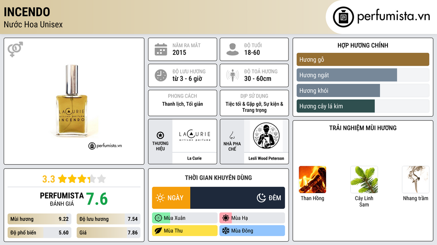Screen dimensions: 437x245
Task: Click the perfumista.vn perfume bottle logo
Action: click(343, 17)
